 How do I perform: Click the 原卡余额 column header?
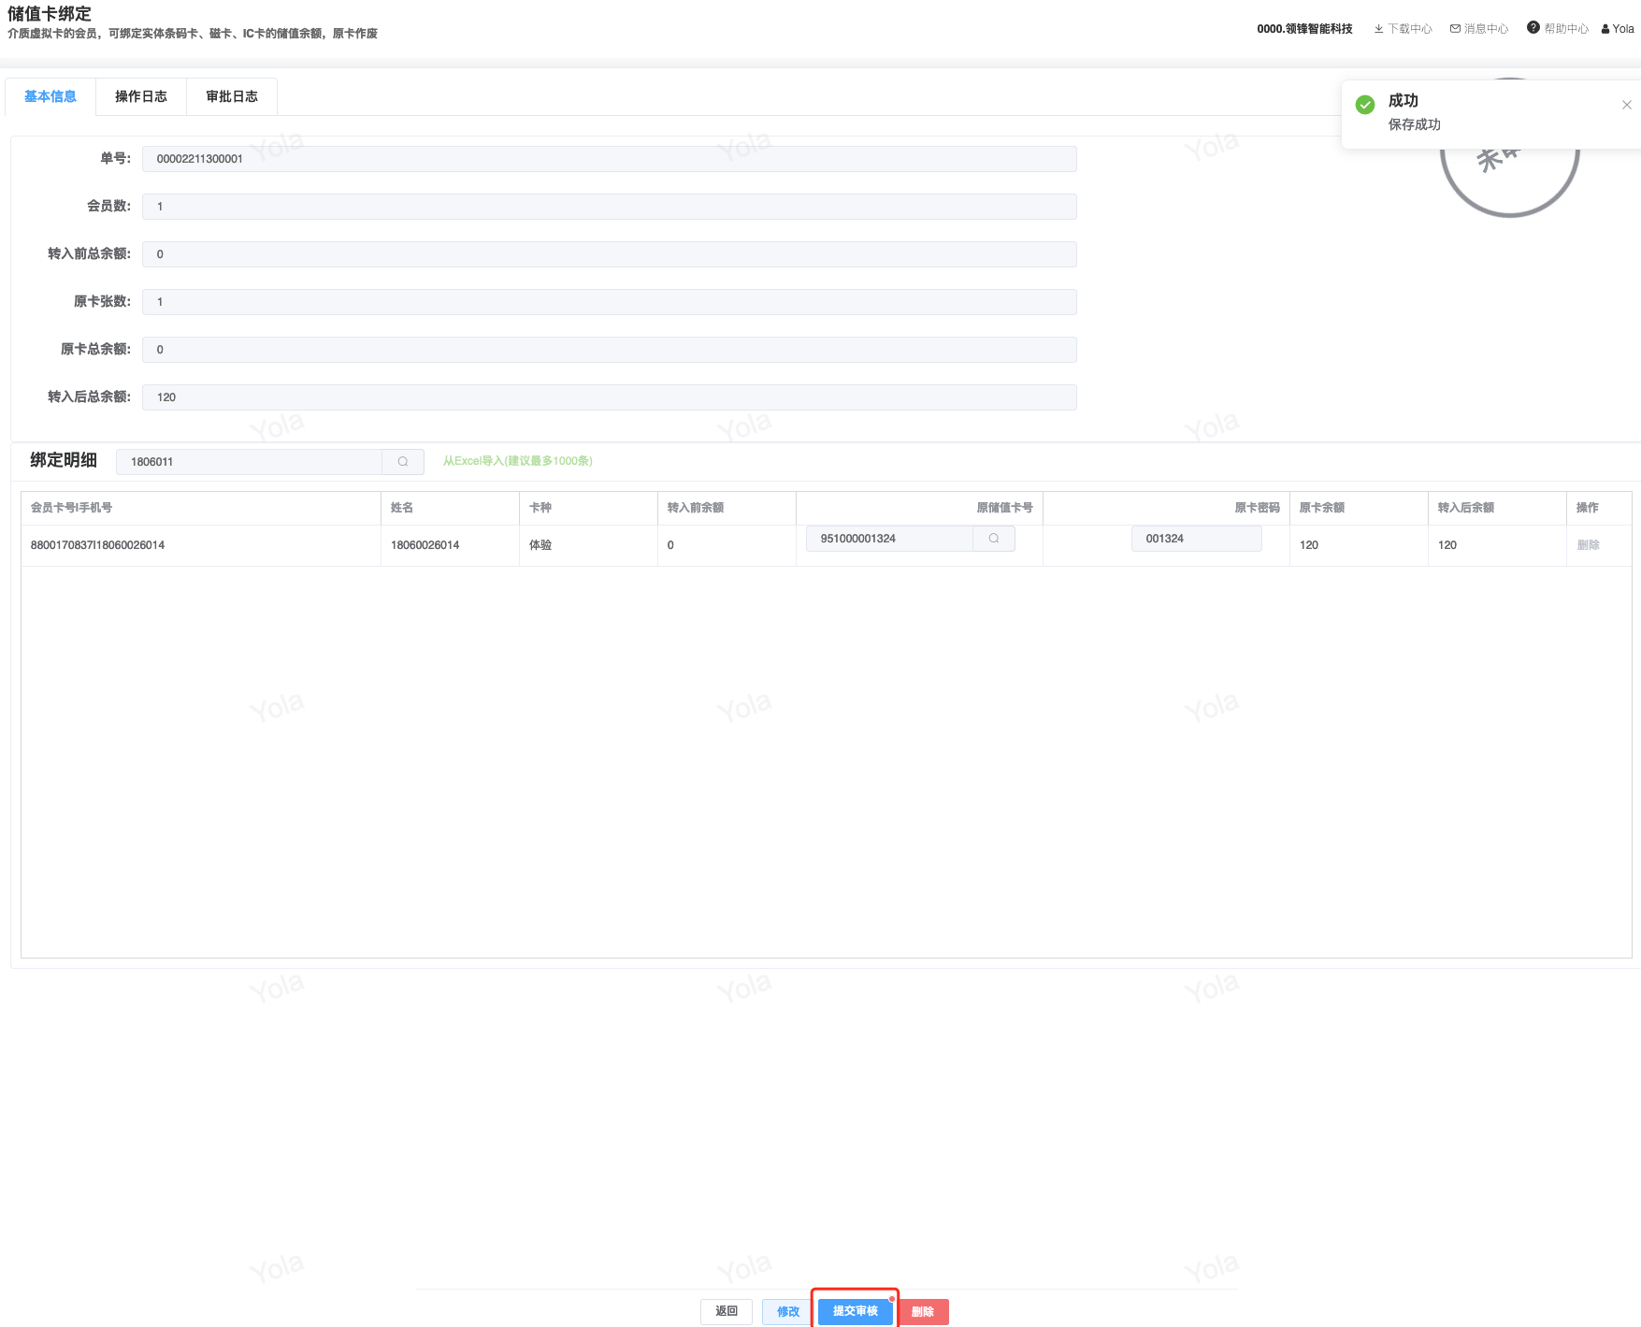coord(1322,508)
